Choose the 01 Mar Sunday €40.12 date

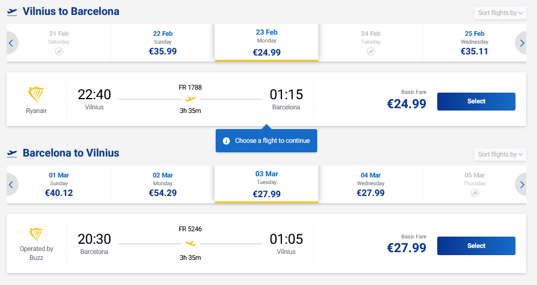59,184
